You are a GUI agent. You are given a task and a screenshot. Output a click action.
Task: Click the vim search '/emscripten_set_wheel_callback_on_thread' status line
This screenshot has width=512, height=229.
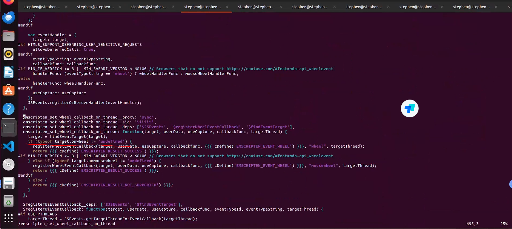[x=67, y=224]
